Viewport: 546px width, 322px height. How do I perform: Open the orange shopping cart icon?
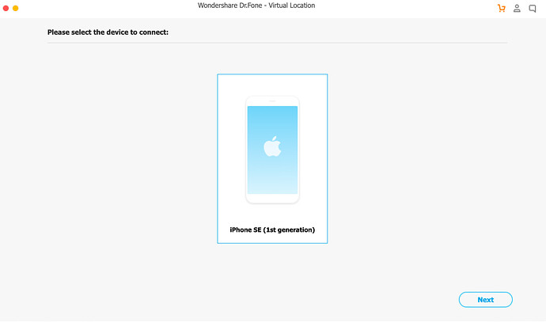tap(502, 9)
